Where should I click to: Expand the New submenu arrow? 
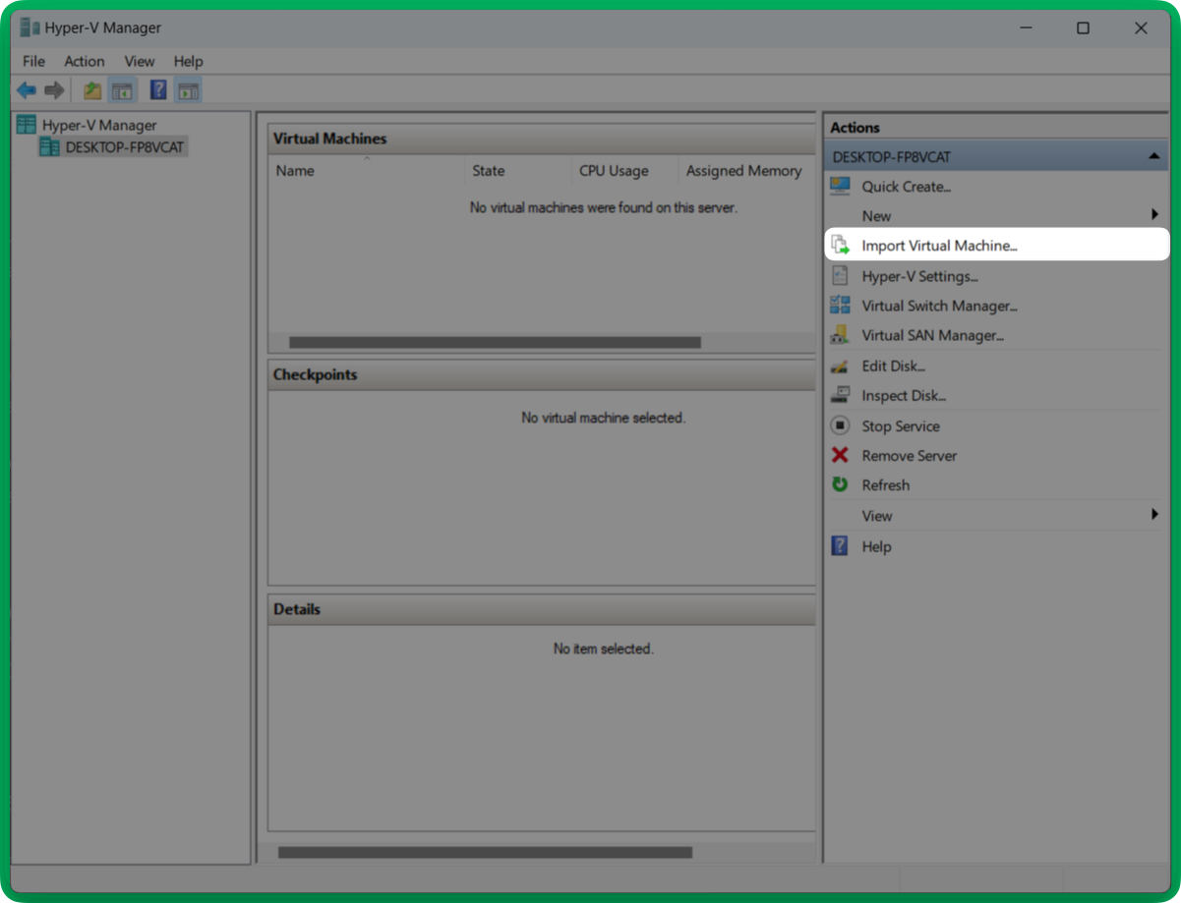tap(1154, 215)
